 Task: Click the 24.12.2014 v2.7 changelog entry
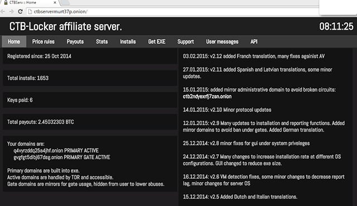262,160
